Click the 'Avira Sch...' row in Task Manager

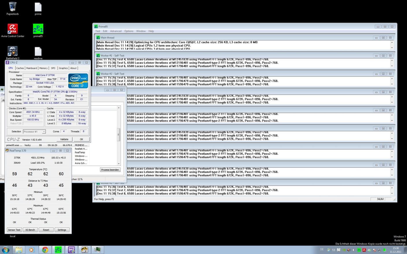coord(81,163)
